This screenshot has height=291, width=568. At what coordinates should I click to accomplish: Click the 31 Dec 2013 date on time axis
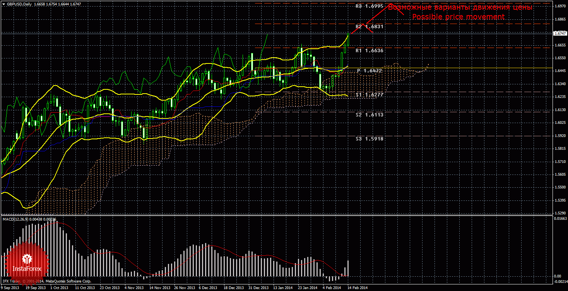point(258,288)
